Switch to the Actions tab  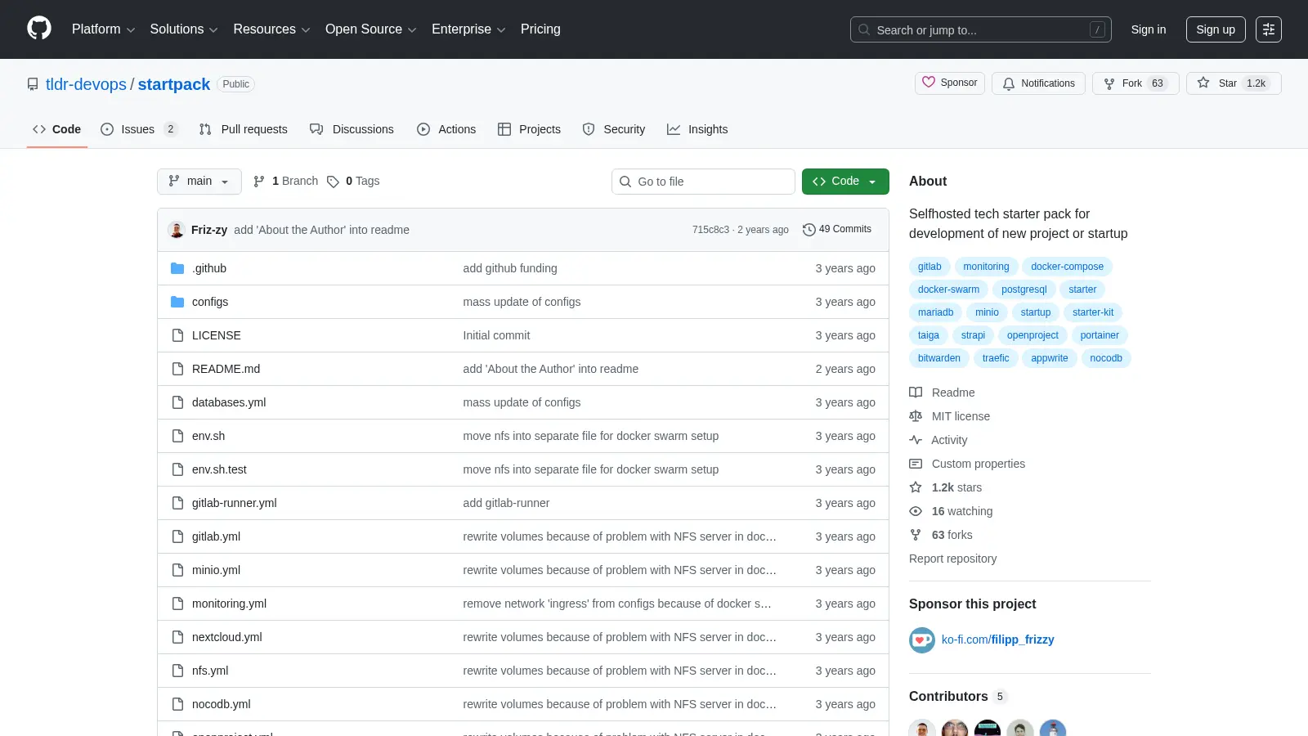point(446,129)
